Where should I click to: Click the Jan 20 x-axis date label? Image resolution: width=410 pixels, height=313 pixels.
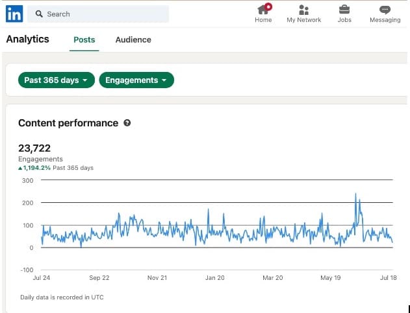point(214,277)
